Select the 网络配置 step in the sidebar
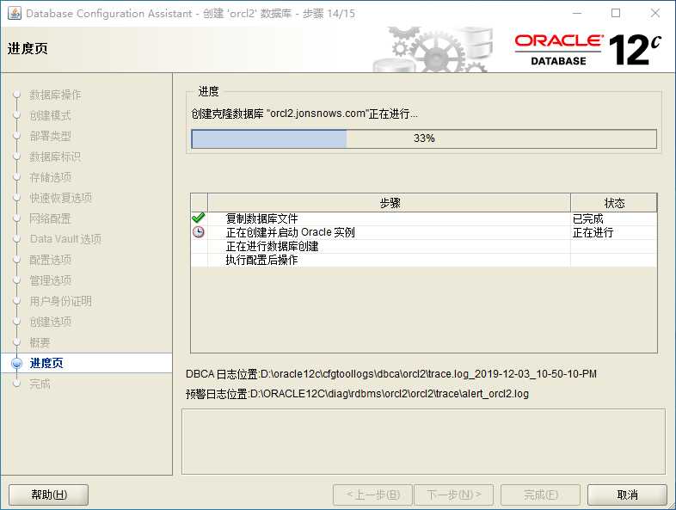Viewport: 676px width, 510px height. point(51,218)
